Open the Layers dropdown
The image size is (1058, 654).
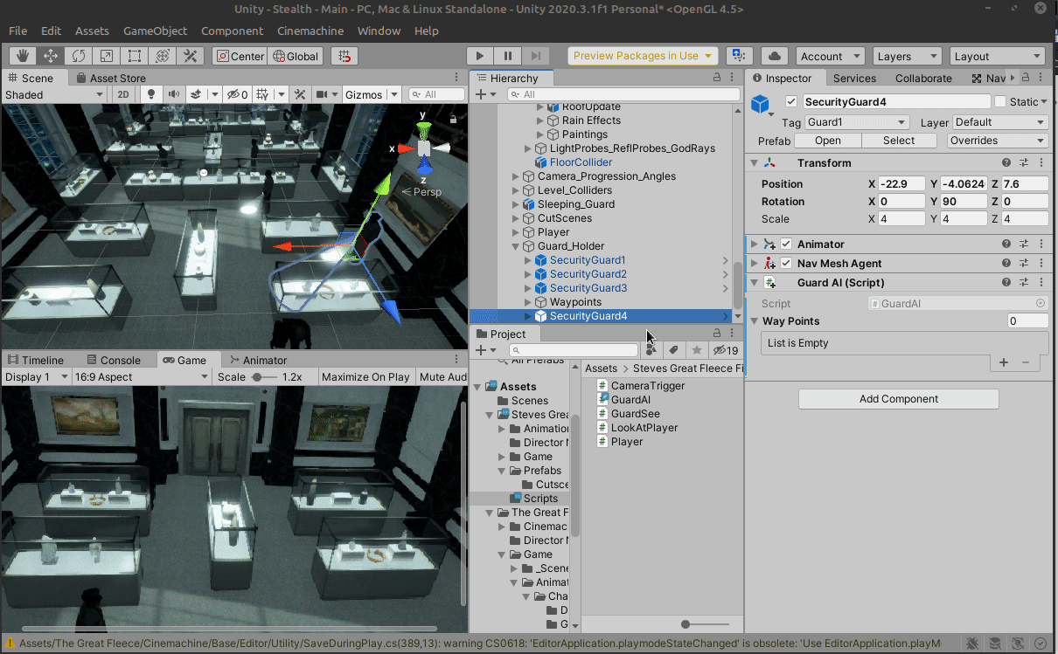click(907, 56)
